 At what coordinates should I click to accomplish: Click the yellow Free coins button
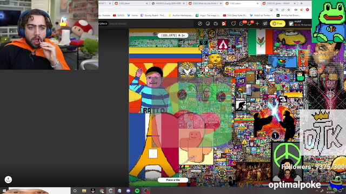(x=277, y=24)
